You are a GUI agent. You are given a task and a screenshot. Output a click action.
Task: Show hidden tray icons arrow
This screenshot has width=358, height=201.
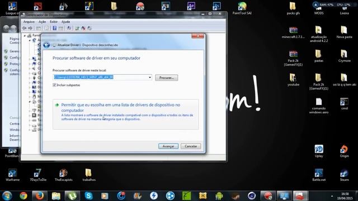[x=332, y=196]
